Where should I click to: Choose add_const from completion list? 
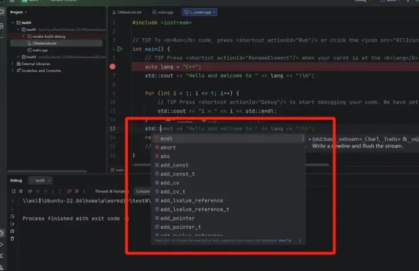229,165
